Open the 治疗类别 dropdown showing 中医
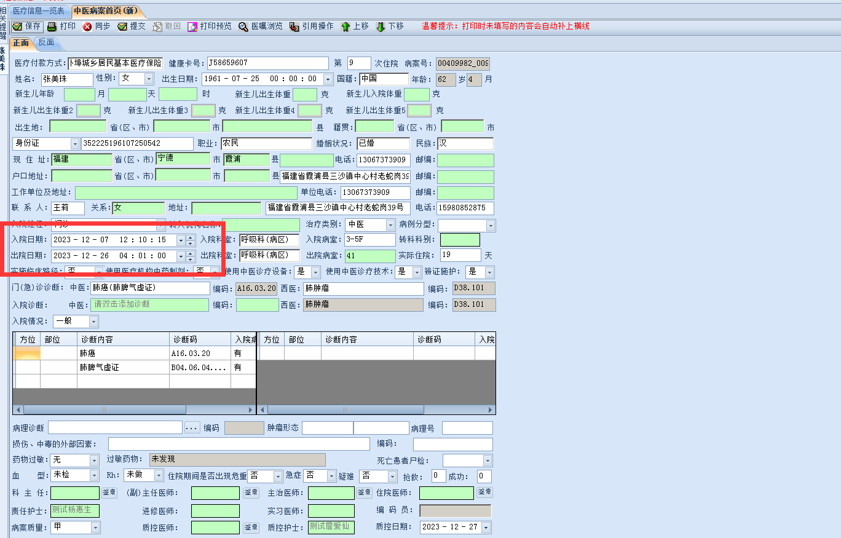 [x=390, y=225]
